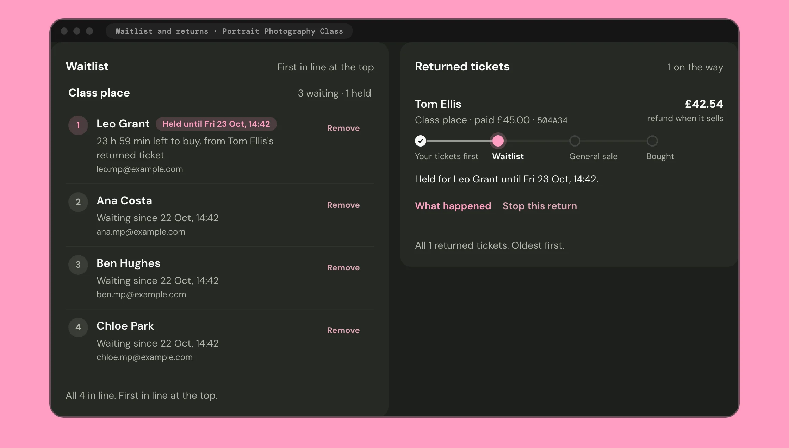
Task: Click the Held for Leo Grant status line
Action: point(507,179)
